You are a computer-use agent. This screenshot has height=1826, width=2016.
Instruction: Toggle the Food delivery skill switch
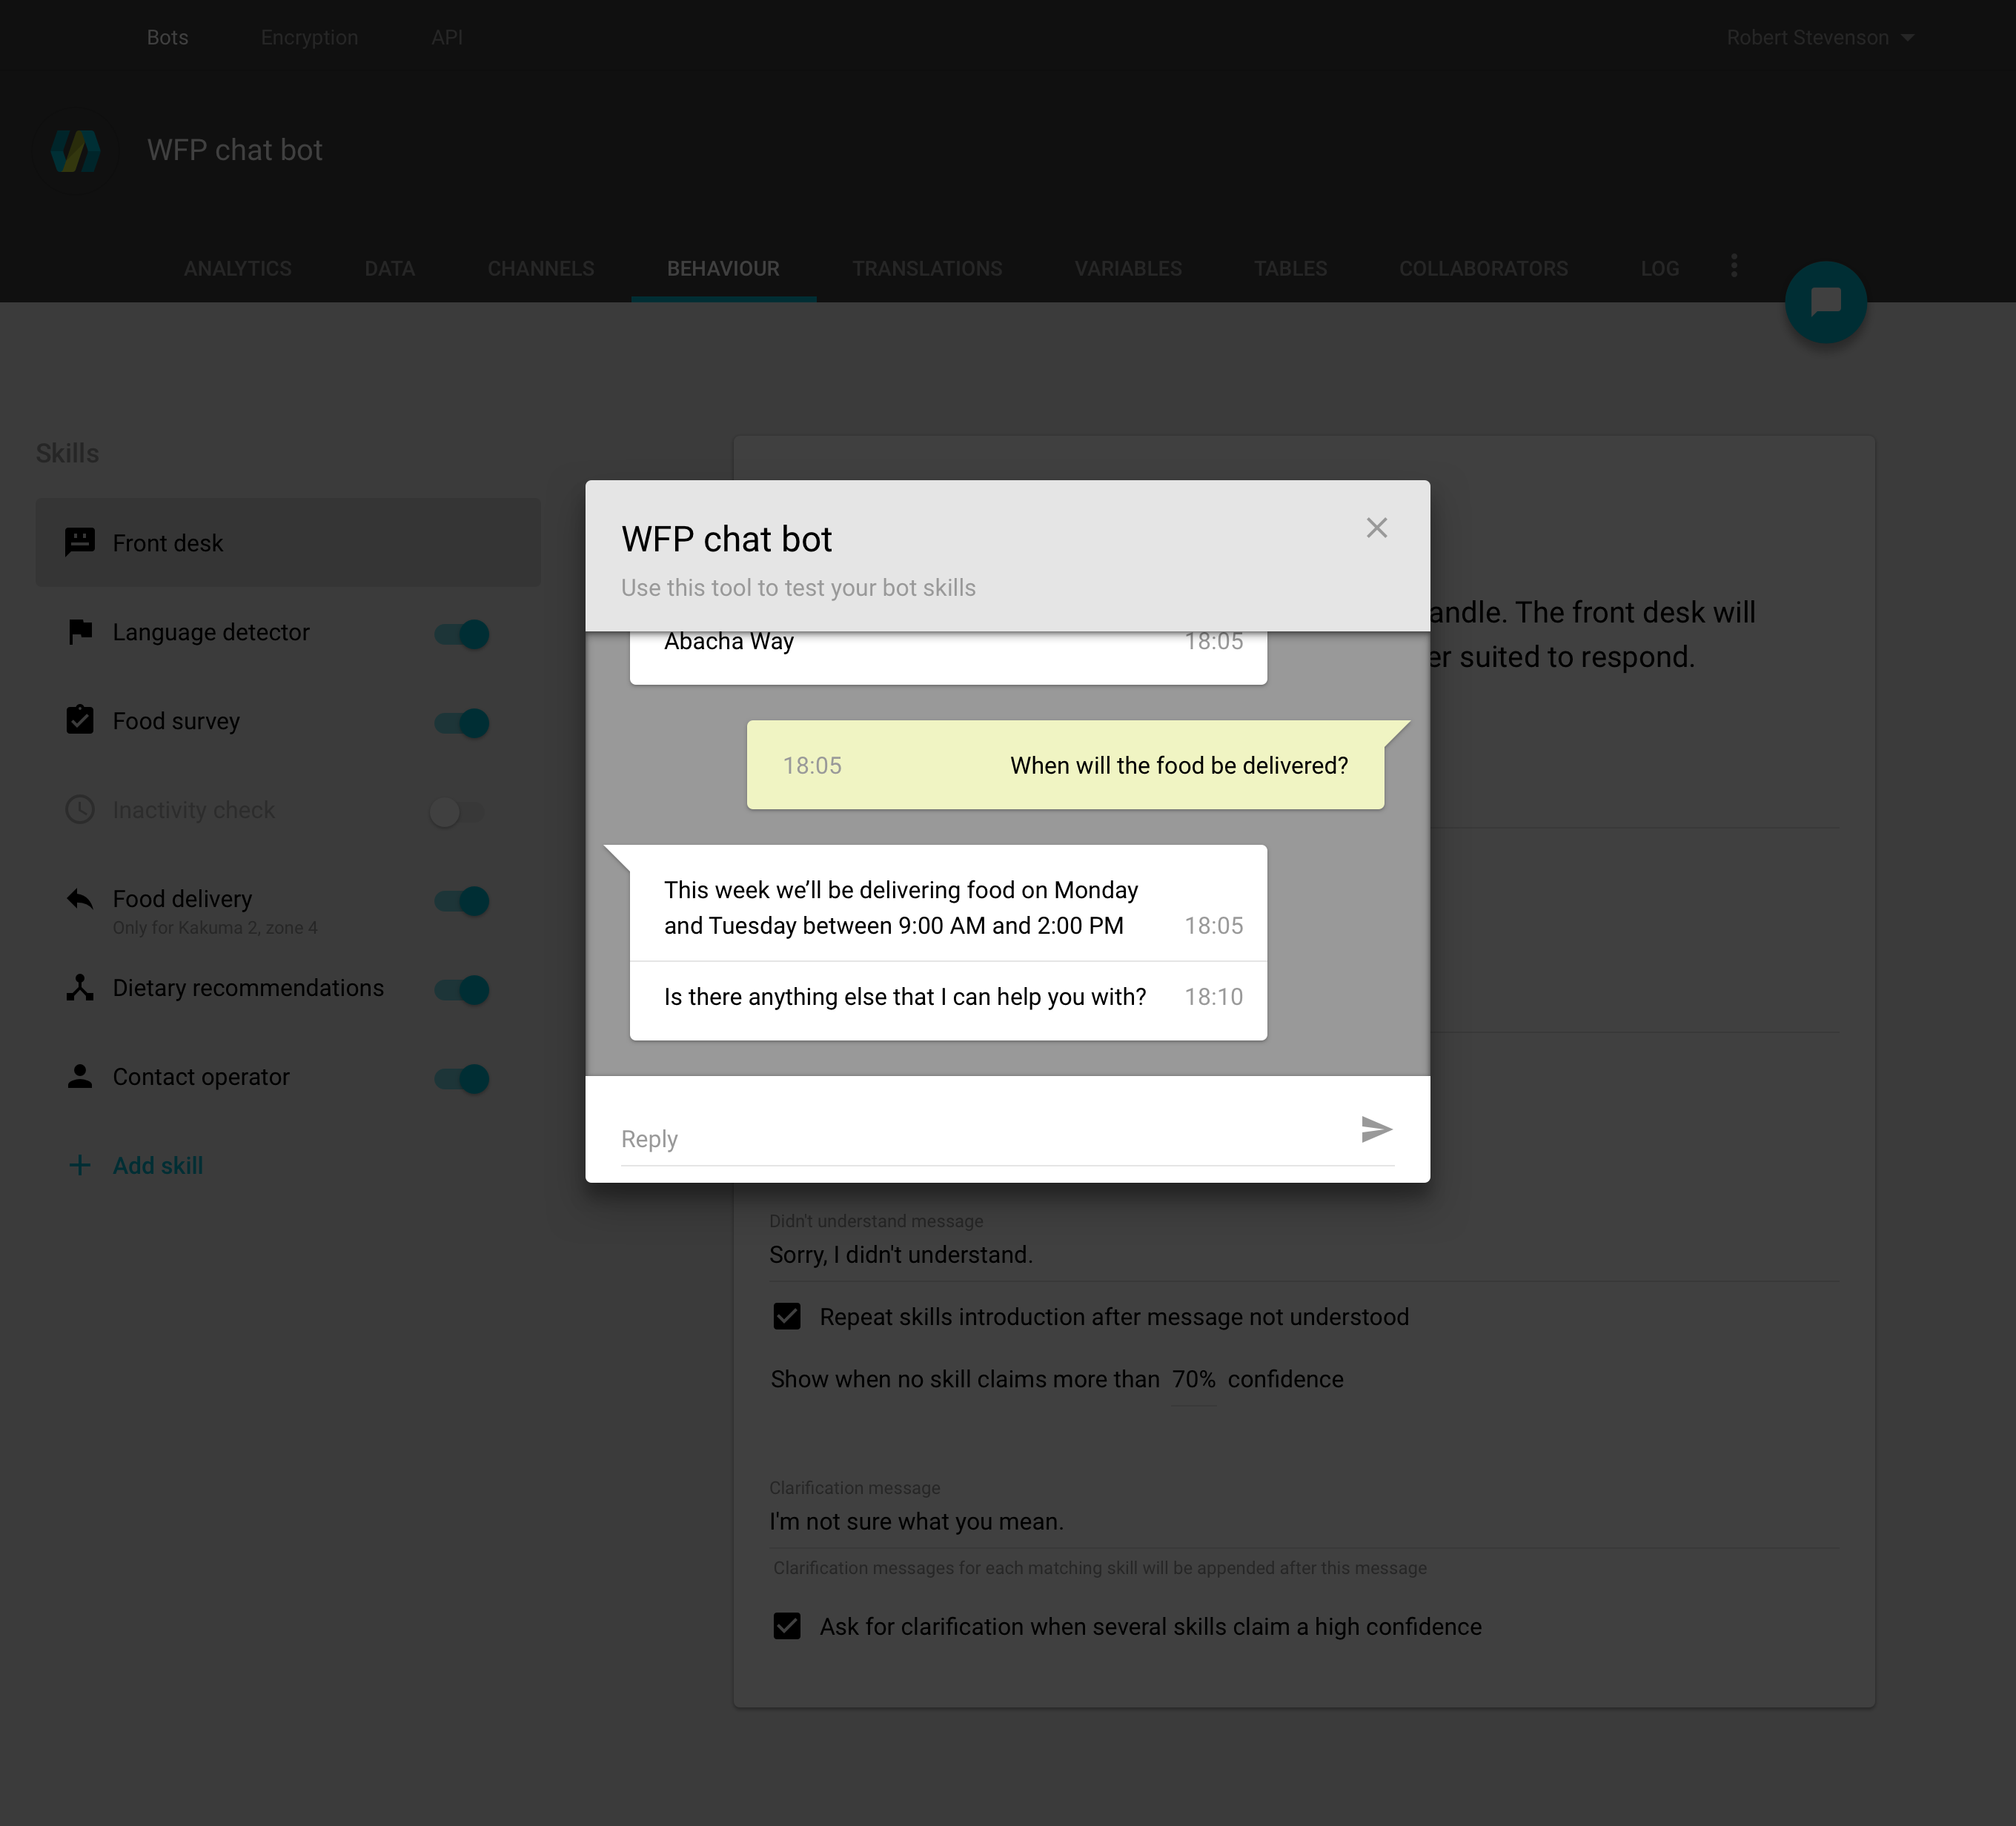[x=461, y=901]
